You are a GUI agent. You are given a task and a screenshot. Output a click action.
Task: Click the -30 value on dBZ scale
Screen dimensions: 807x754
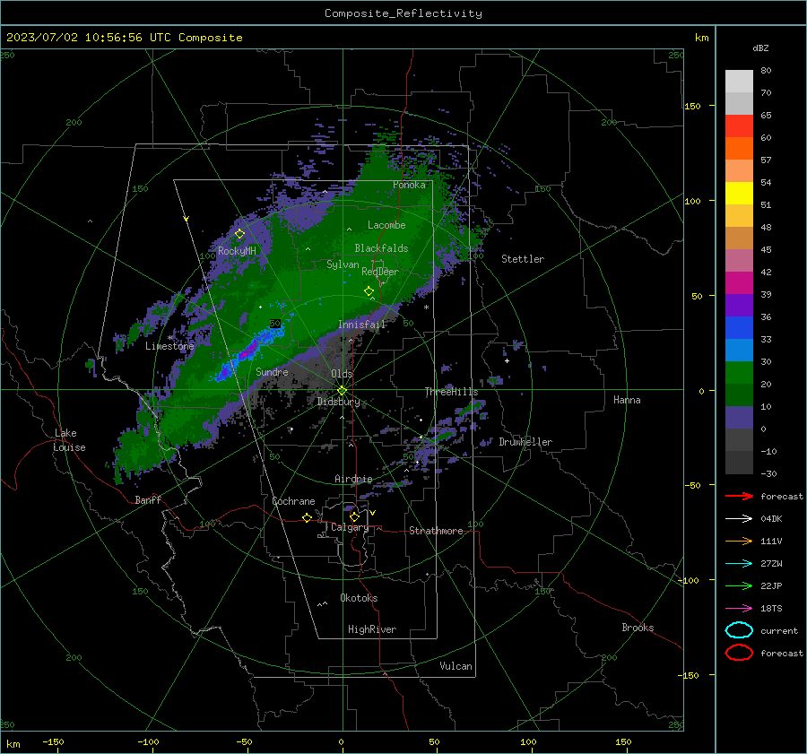[768, 473]
